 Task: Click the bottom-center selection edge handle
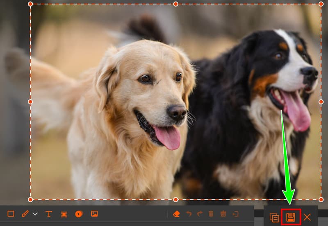[x=176, y=199]
